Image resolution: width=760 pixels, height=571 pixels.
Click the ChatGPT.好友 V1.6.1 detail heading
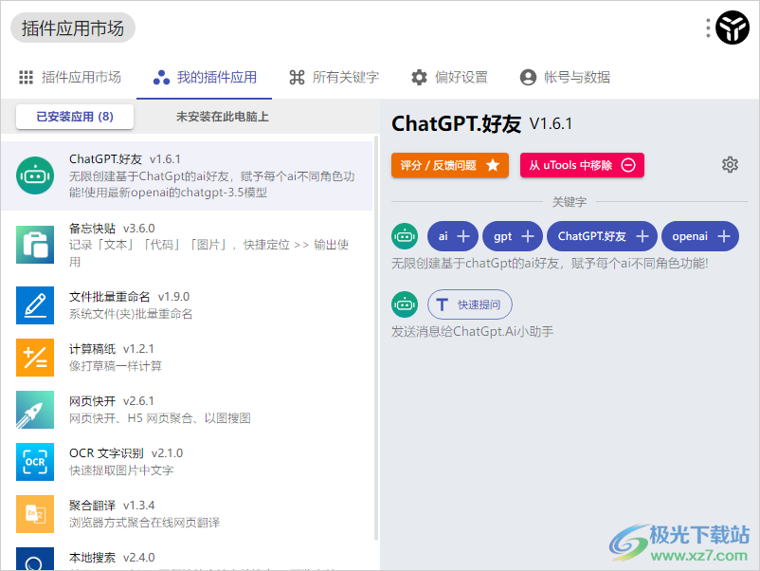pyautogui.click(x=481, y=123)
